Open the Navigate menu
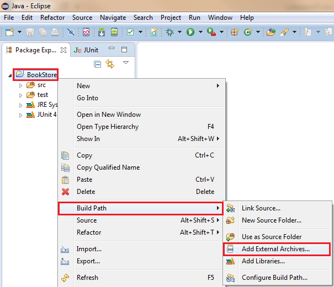334x287 pixels. [x=113, y=18]
